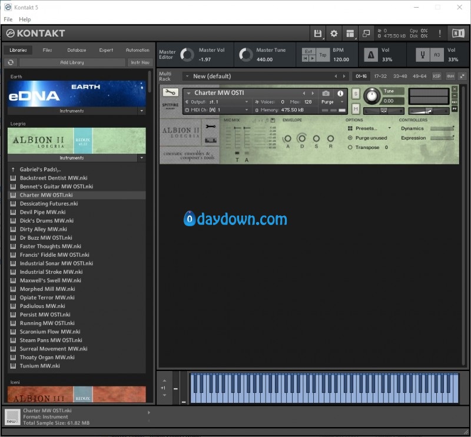Open the instrument info icon
The image size is (471, 437).
tap(340, 94)
